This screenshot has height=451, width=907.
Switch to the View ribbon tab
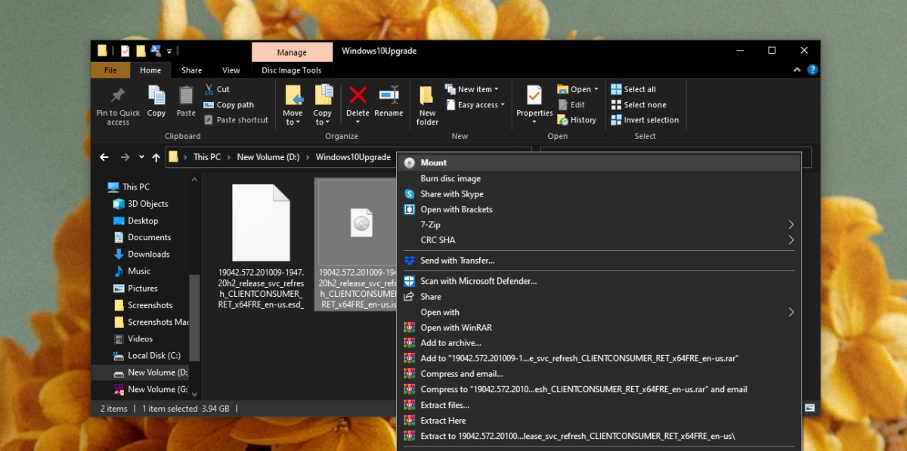231,70
